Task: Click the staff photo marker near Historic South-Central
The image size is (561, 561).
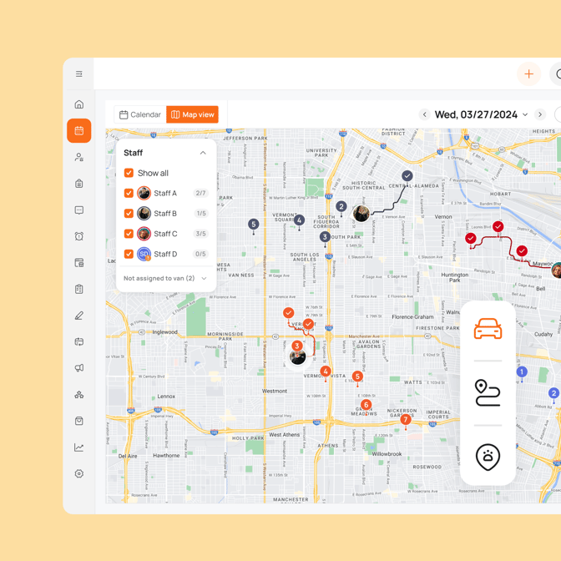Action: click(361, 214)
